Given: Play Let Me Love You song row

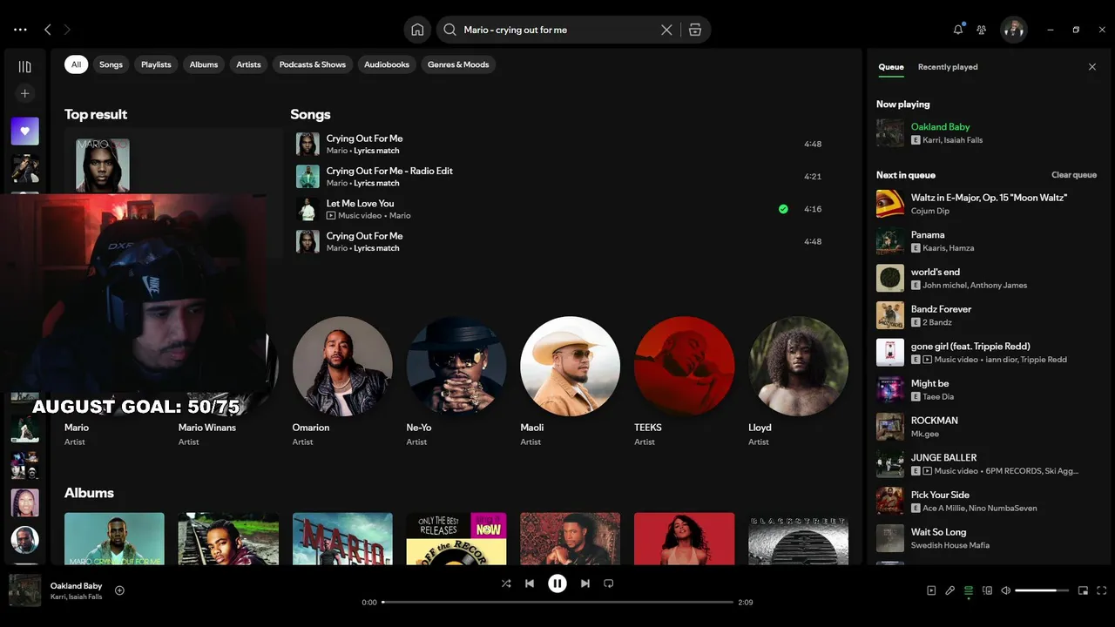Looking at the screenshot, I should (x=558, y=209).
